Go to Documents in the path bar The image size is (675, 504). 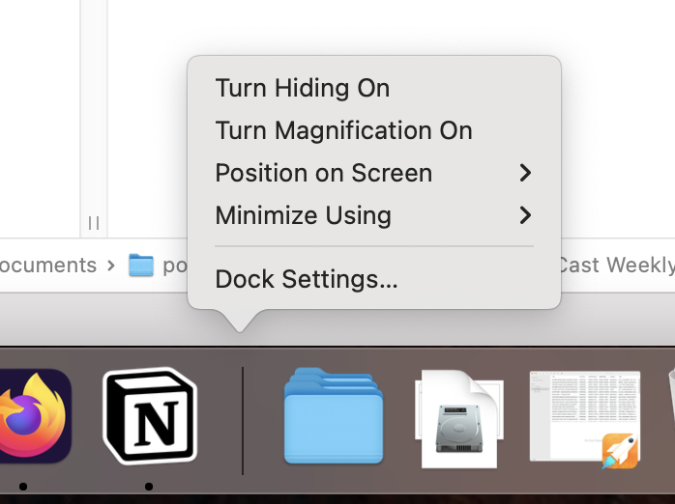pyautogui.click(x=48, y=265)
